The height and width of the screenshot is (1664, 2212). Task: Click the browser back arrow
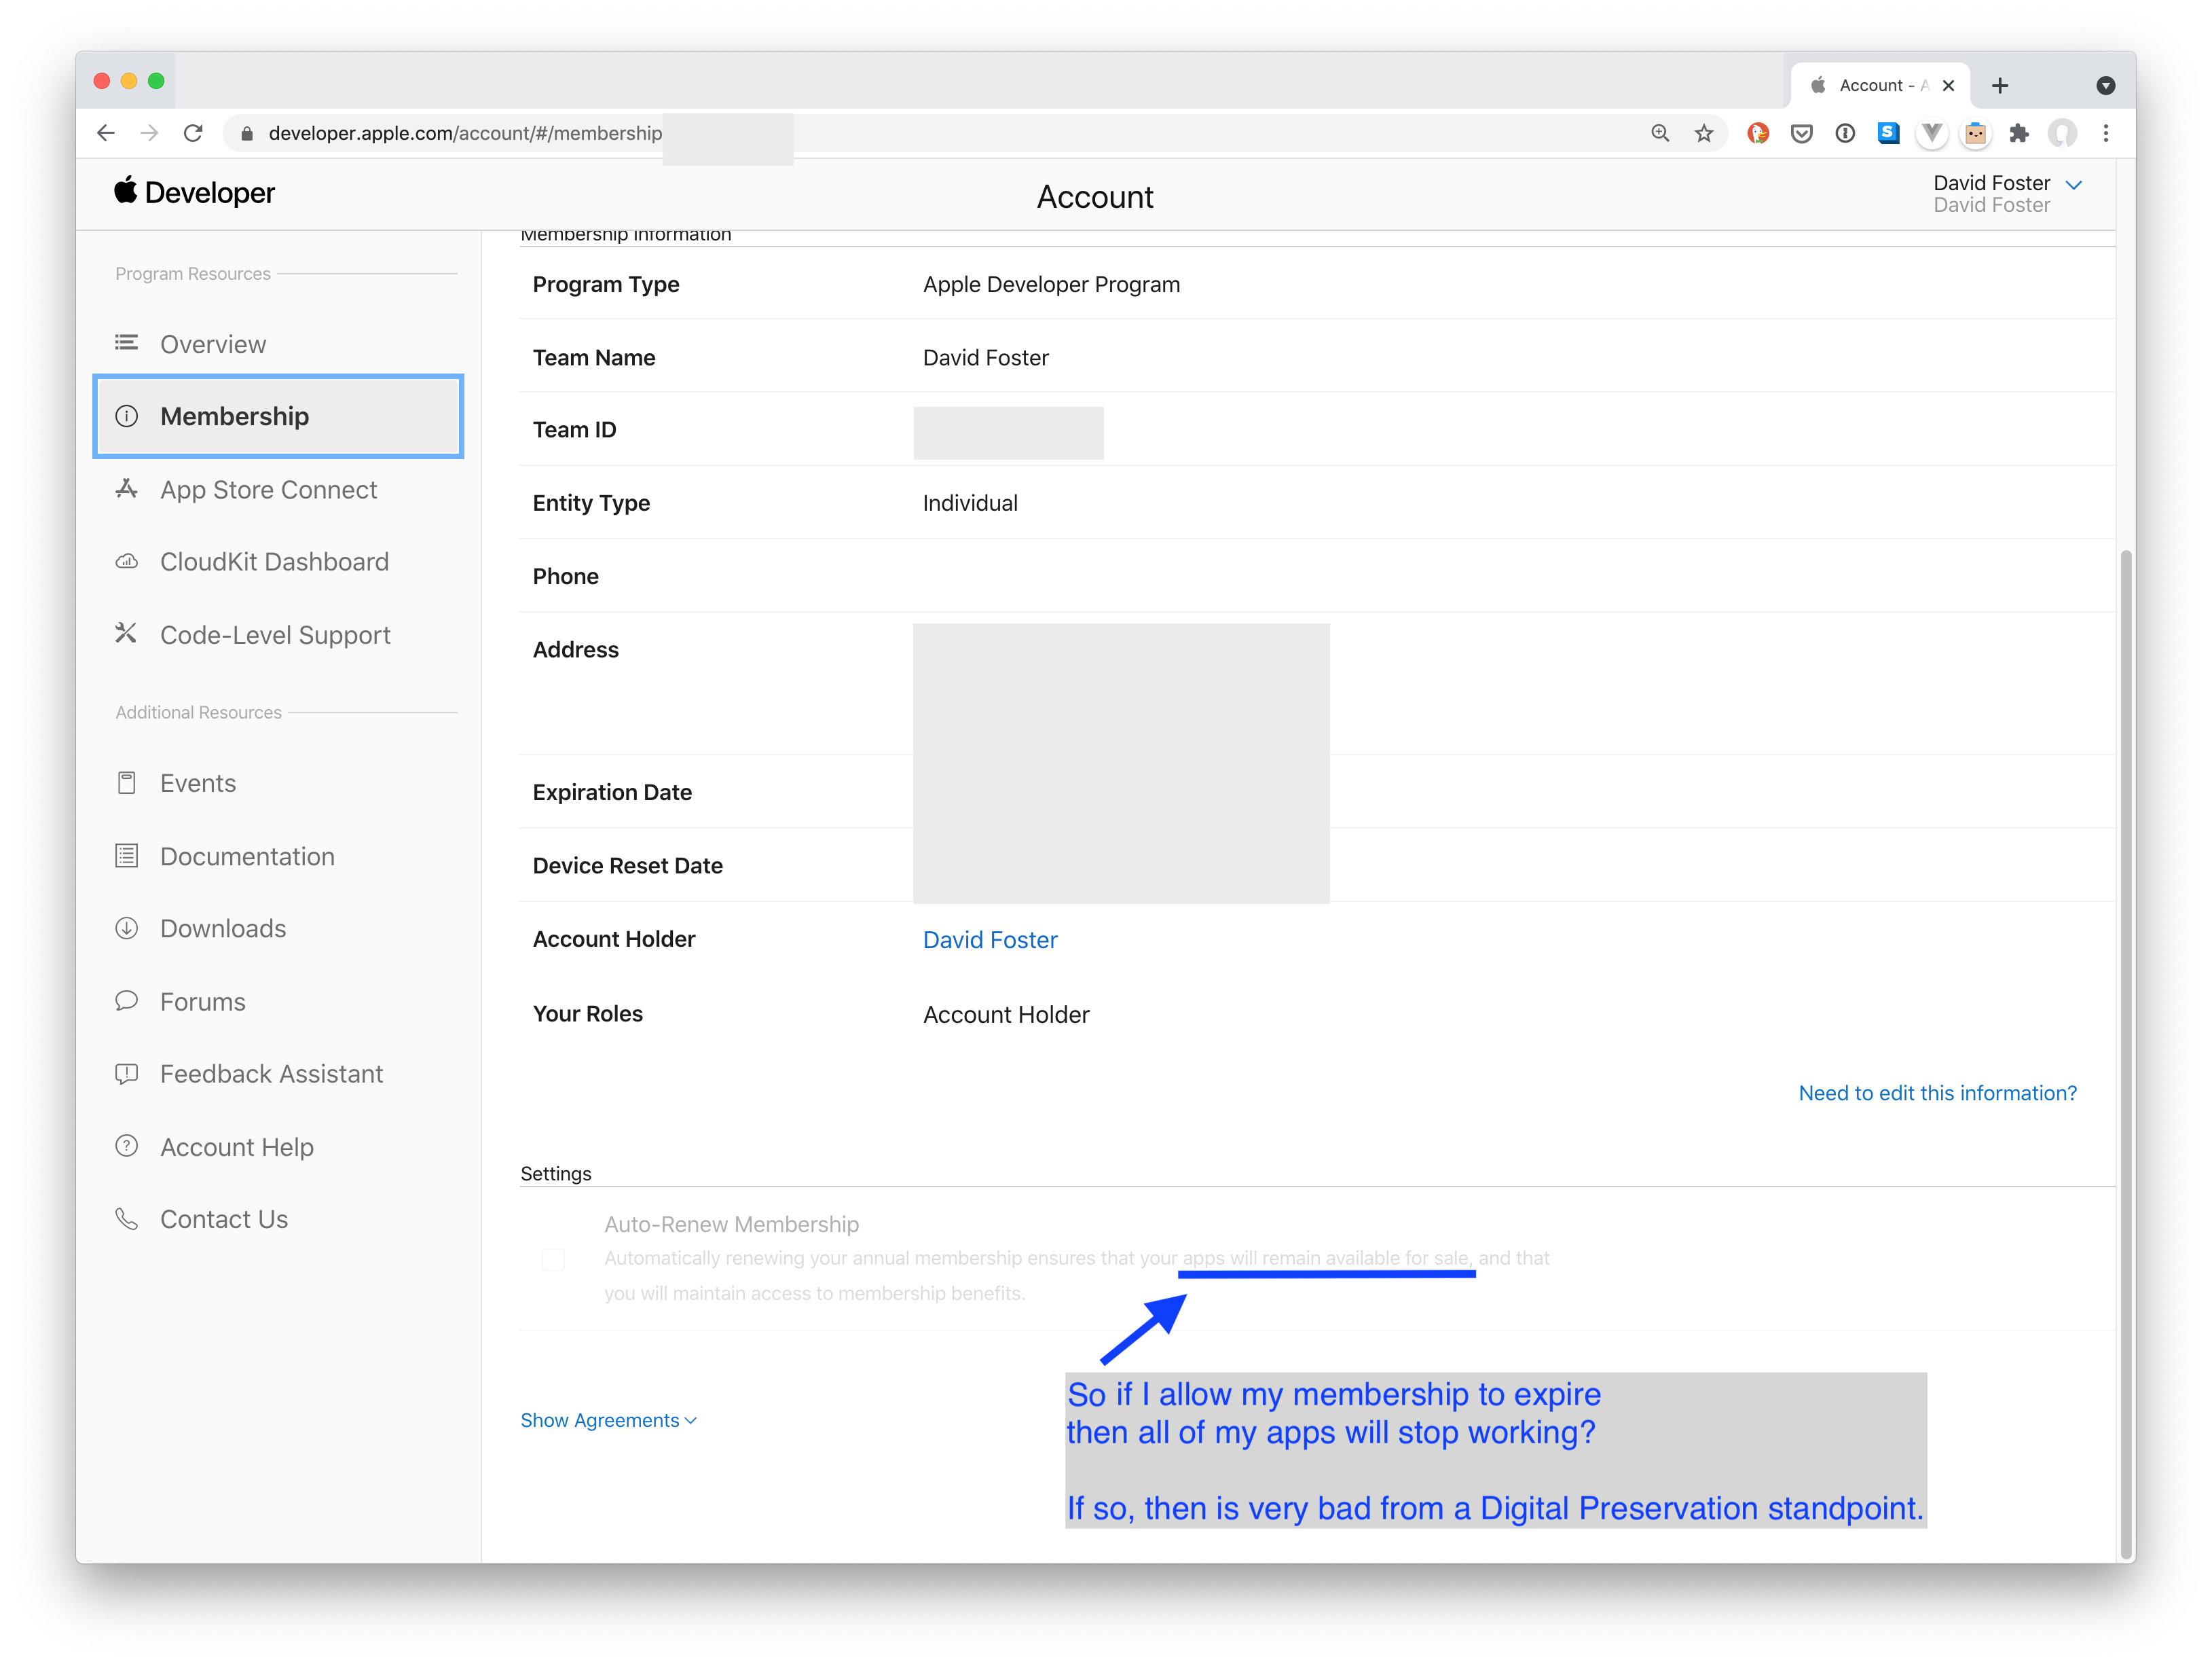click(106, 133)
